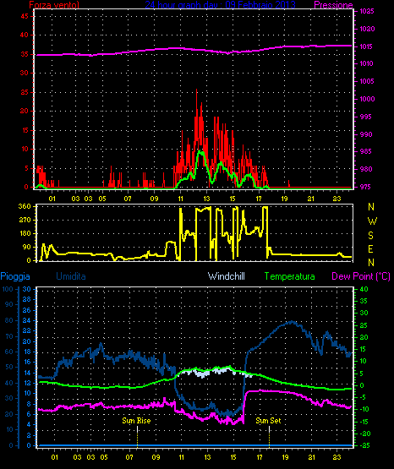
Task: Click the 'Sun Set' marker label
Action: [268, 421]
